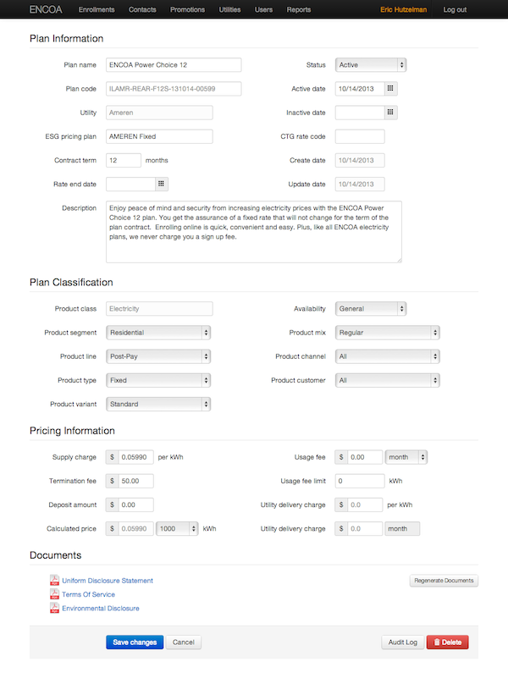This screenshot has height=678, width=508.
Task: Go to the Reports menu
Action: tap(298, 10)
